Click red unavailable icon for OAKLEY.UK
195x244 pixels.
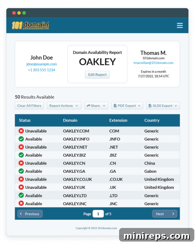point(21,187)
